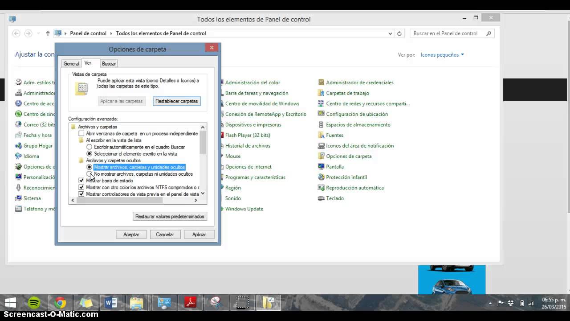Open Historial de archivos
Screen dimensions: 570x321
247,146
